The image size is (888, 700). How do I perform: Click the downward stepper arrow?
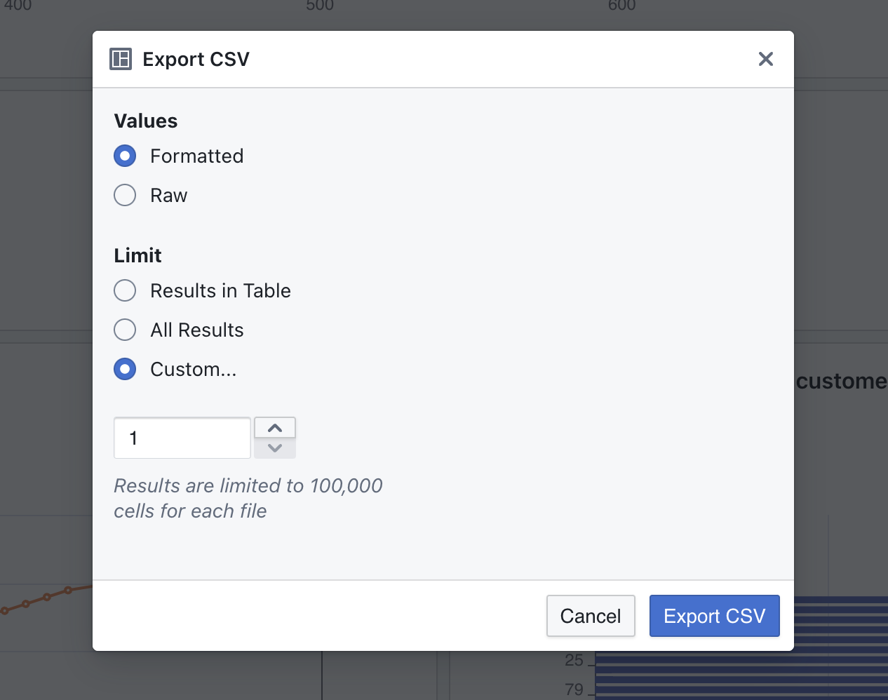274,447
